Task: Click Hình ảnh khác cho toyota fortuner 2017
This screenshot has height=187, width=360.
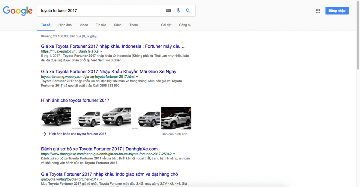Action: click(x=78, y=134)
